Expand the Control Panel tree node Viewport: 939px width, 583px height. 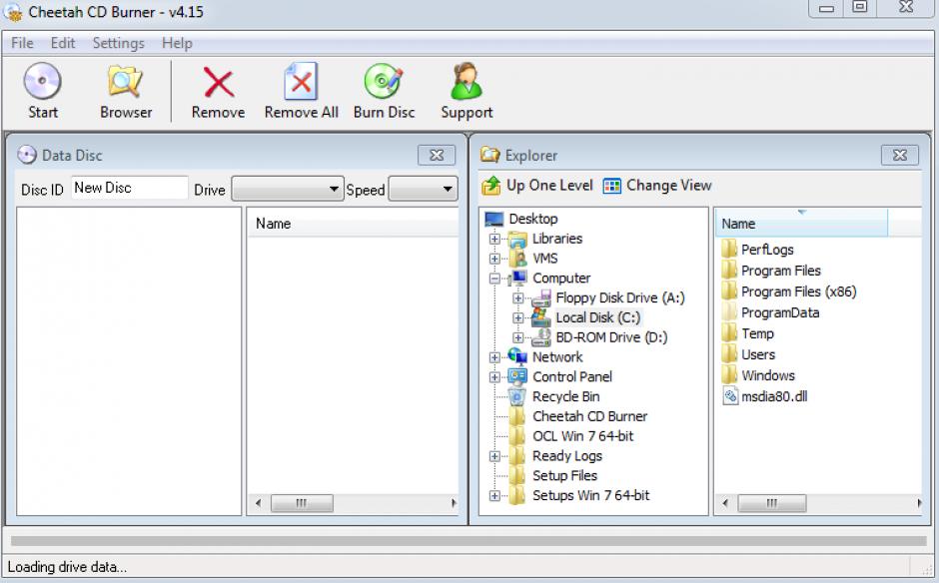(x=494, y=377)
